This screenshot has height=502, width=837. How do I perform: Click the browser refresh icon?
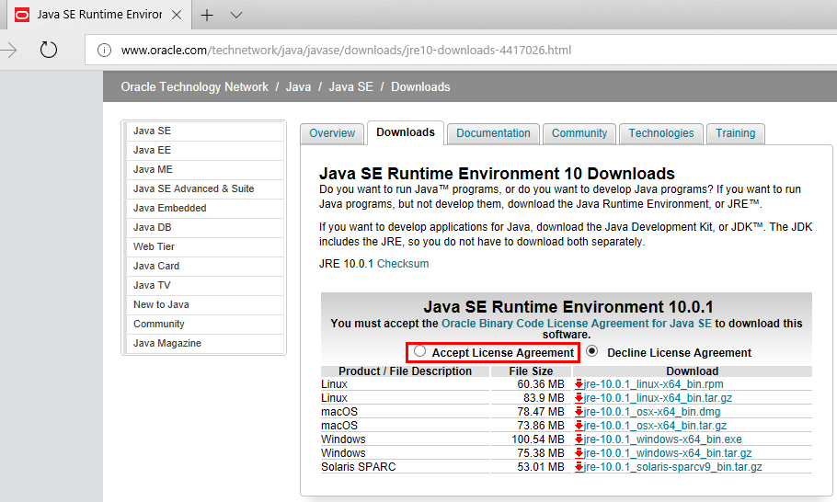49,51
